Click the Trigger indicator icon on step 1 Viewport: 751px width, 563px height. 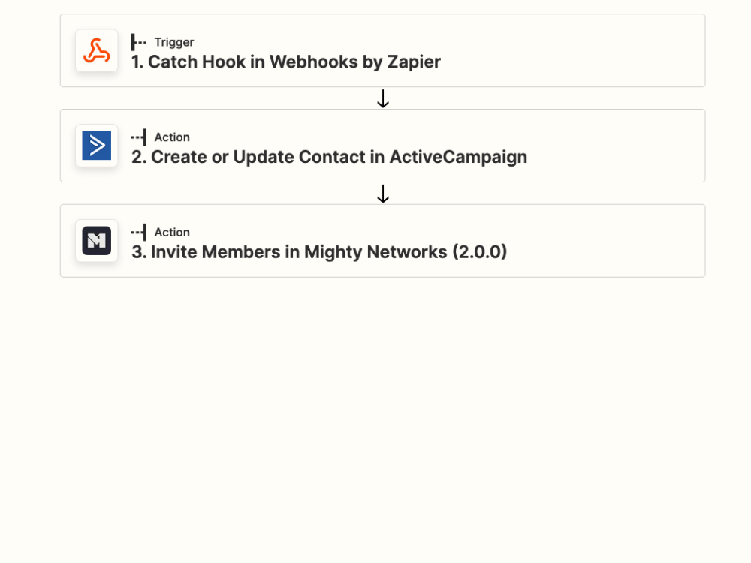[137, 42]
